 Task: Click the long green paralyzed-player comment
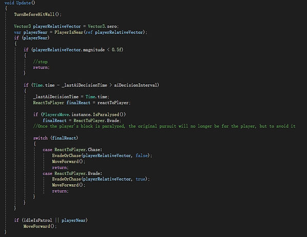pyautogui.click(x=164, y=126)
